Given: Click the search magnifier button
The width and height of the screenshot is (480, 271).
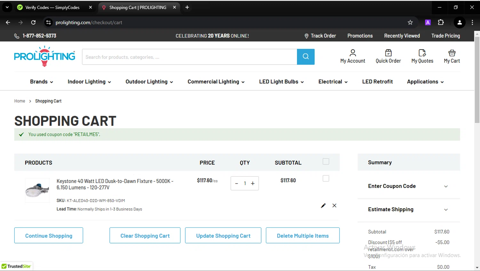Looking at the screenshot, I should point(306,57).
